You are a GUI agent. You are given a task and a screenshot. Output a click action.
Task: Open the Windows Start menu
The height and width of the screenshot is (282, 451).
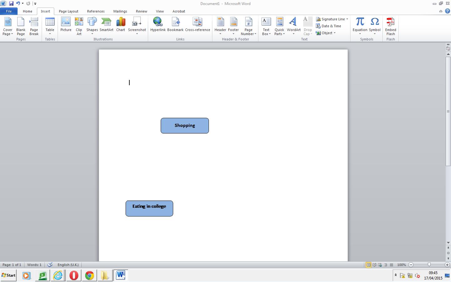(x=8, y=275)
